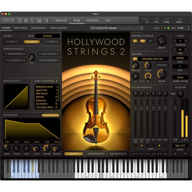Open the Opus 1 & 2 output dropdown
The image size is (192, 192).
click(180, 146)
